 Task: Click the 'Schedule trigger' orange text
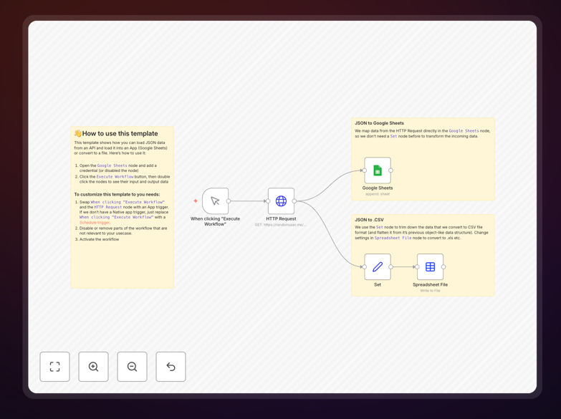coord(95,223)
